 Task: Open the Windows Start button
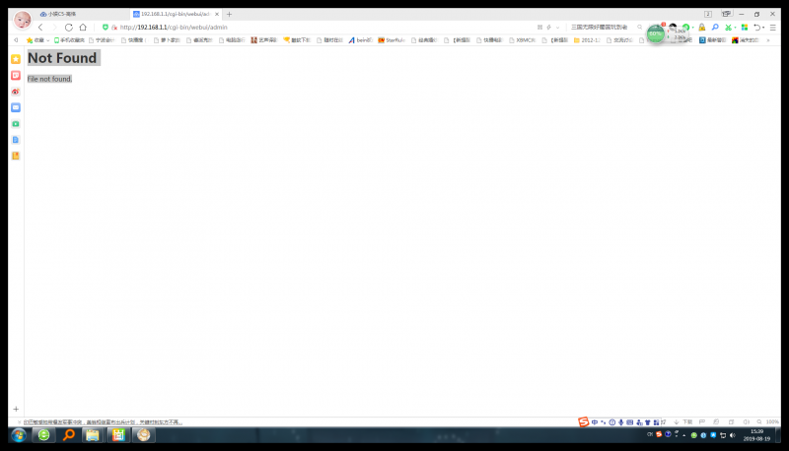(x=18, y=434)
